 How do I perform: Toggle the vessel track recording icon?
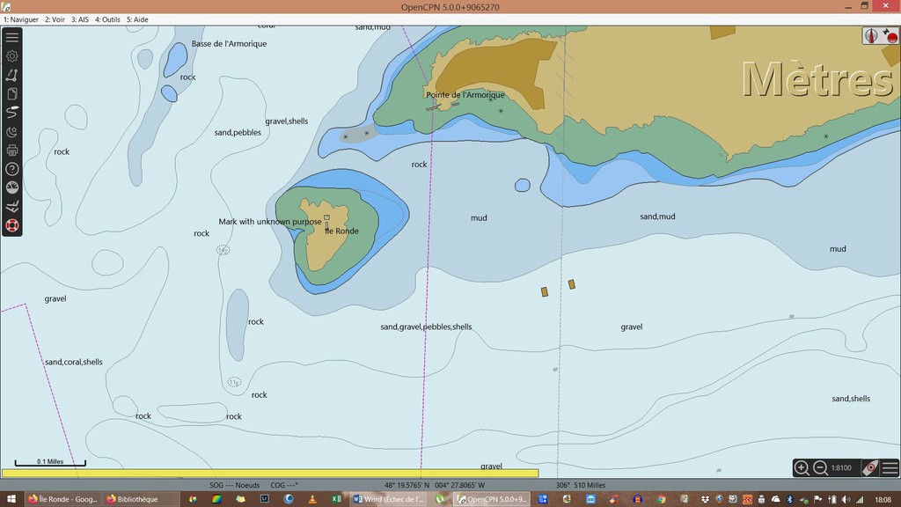12,113
